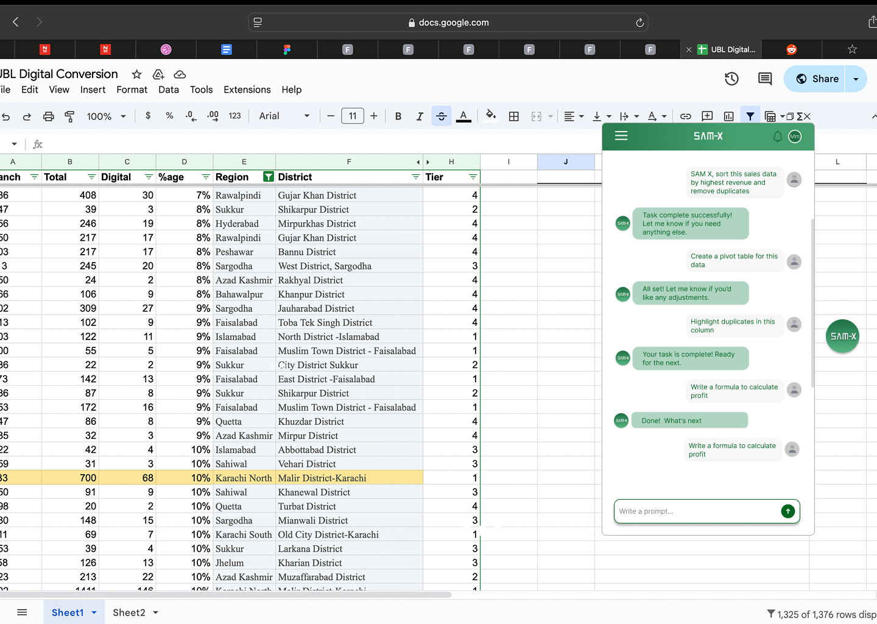
Task: Toggle the filter button in toolbar
Action: pyautogui.click(x=750, y=116)
